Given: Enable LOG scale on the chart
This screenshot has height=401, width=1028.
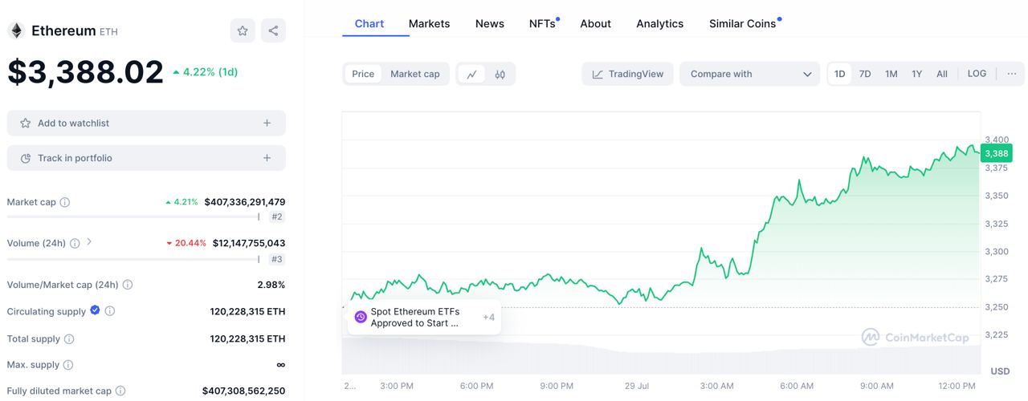Looking at the screenshot, I should 977,74.
